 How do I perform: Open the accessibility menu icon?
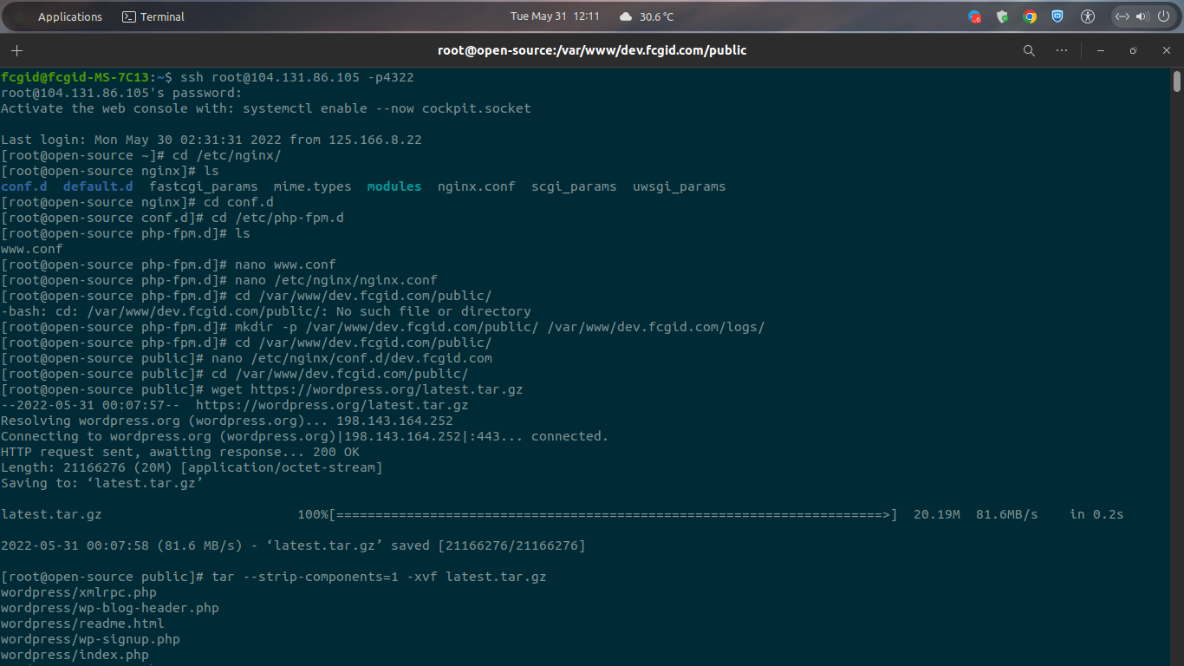click(1088, 16)
